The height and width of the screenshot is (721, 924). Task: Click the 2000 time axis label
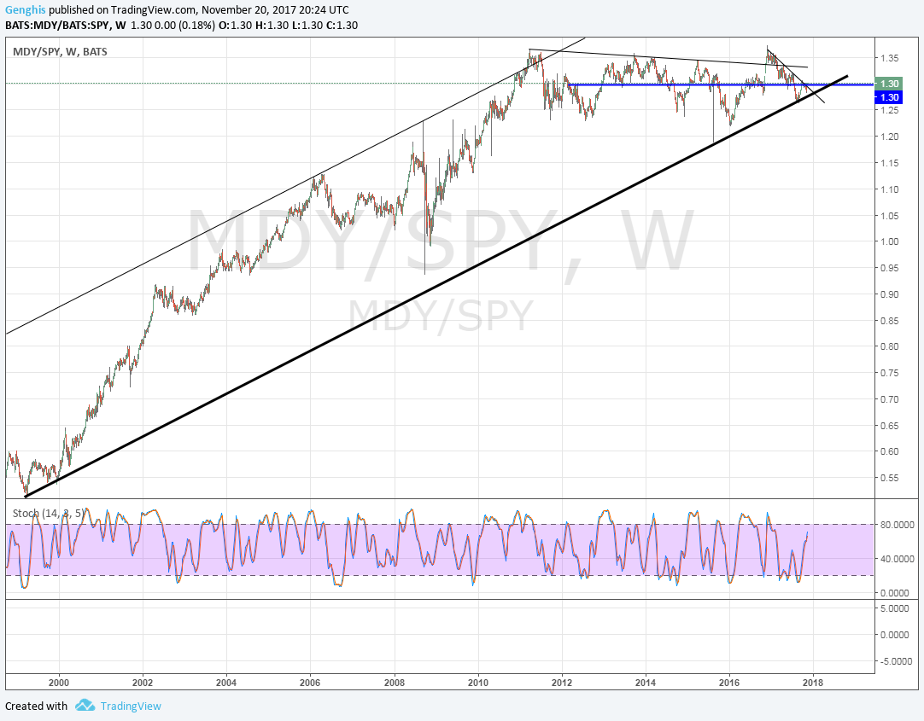coord(59,683)
